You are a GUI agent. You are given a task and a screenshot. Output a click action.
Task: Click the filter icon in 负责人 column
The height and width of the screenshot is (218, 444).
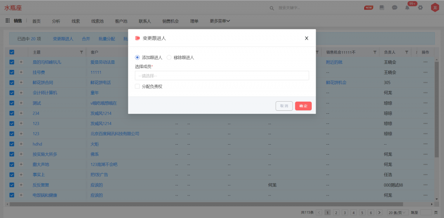click(x=406, y=52)
